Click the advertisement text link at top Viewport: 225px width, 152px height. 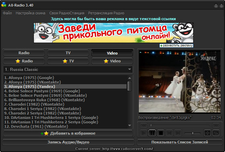tap(113, 19)
